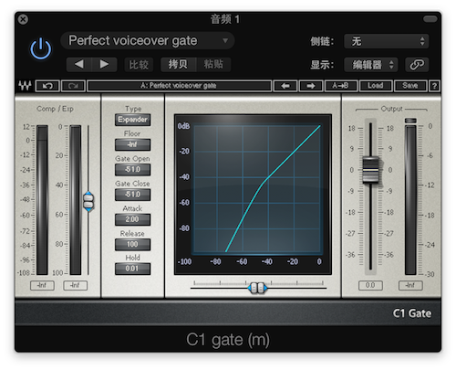Click the link chain icon button

click(x=417, y=65)
